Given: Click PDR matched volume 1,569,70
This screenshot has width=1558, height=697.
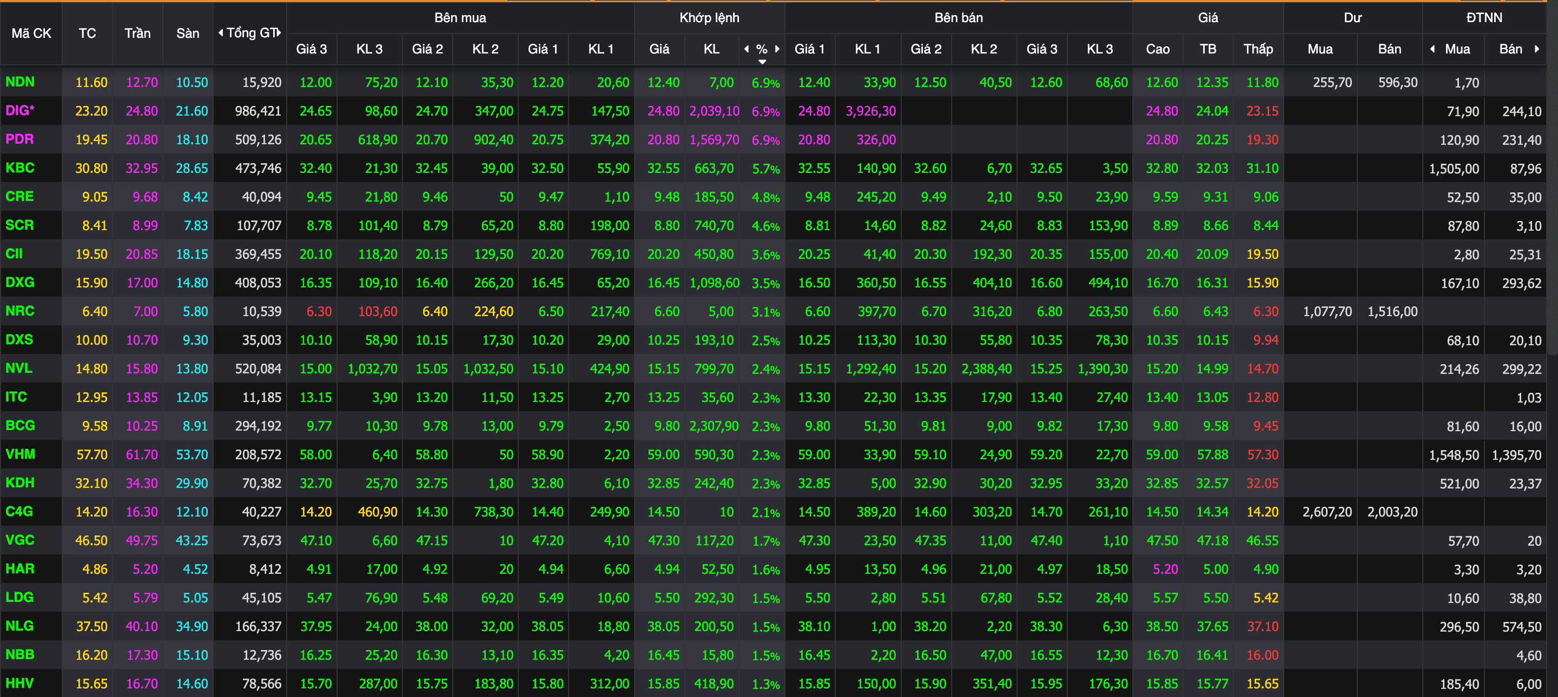Looking at the screenshot, I should click(714, 139).
